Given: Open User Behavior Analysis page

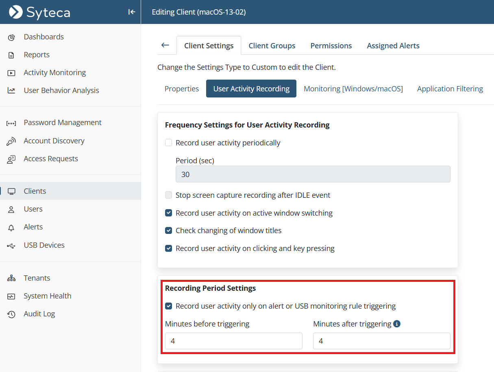Looking at the screenshot, I should pos(61,91).
